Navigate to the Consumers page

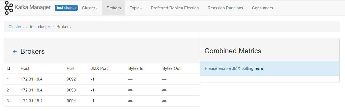(x=262, y=8)
